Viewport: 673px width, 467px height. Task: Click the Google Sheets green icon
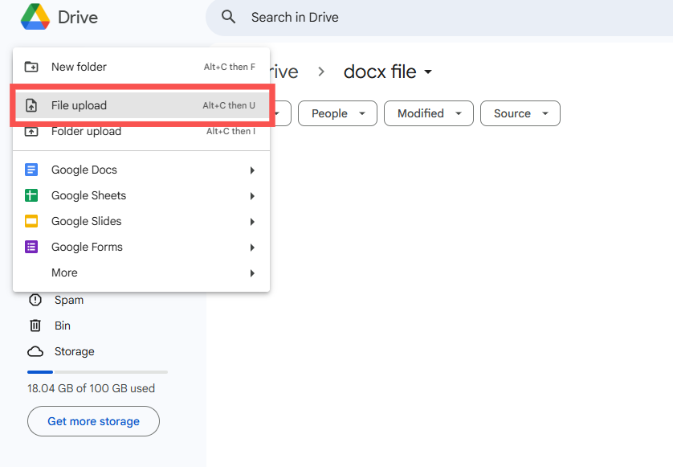pos(32,195)
